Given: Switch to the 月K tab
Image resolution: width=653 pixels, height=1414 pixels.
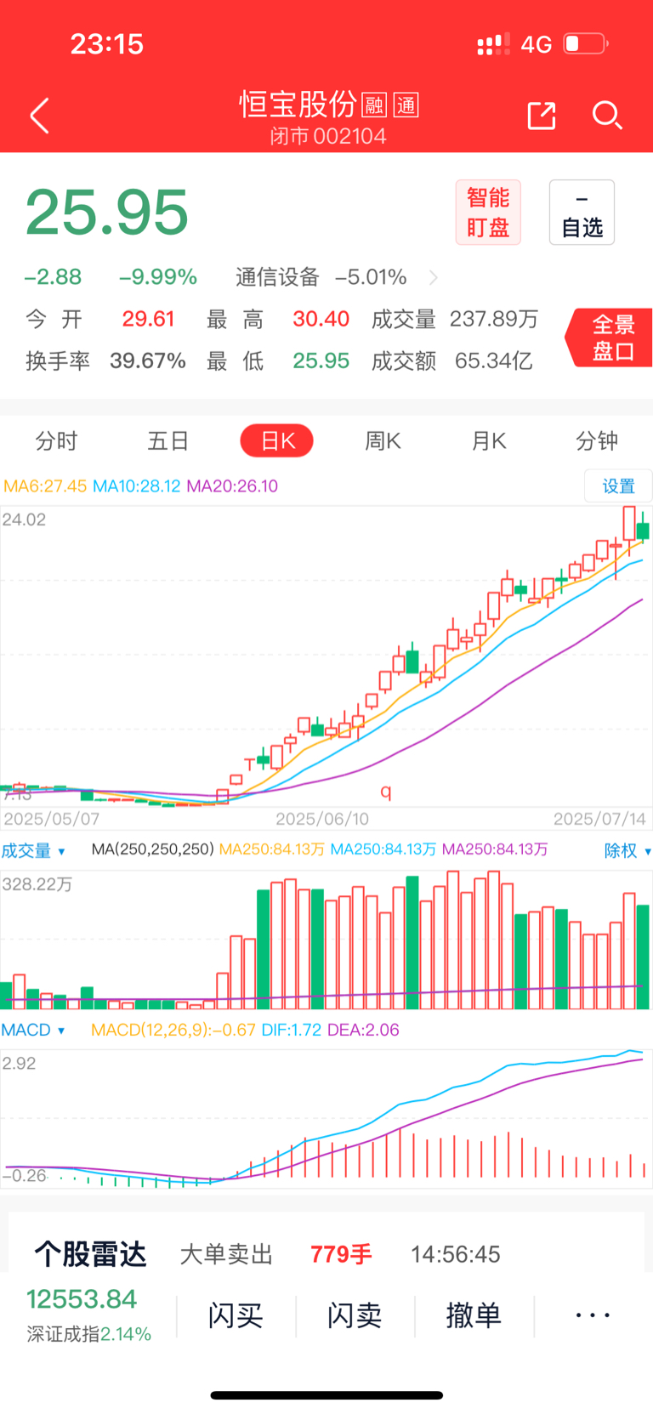Looking at the screenshot, I should point(489,440).
